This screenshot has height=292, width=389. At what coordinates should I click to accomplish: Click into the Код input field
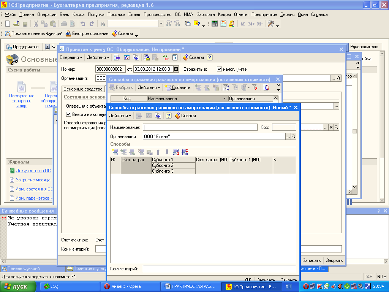click(284, 127)
